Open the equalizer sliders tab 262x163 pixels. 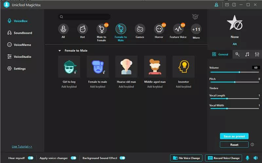point(257,54)
